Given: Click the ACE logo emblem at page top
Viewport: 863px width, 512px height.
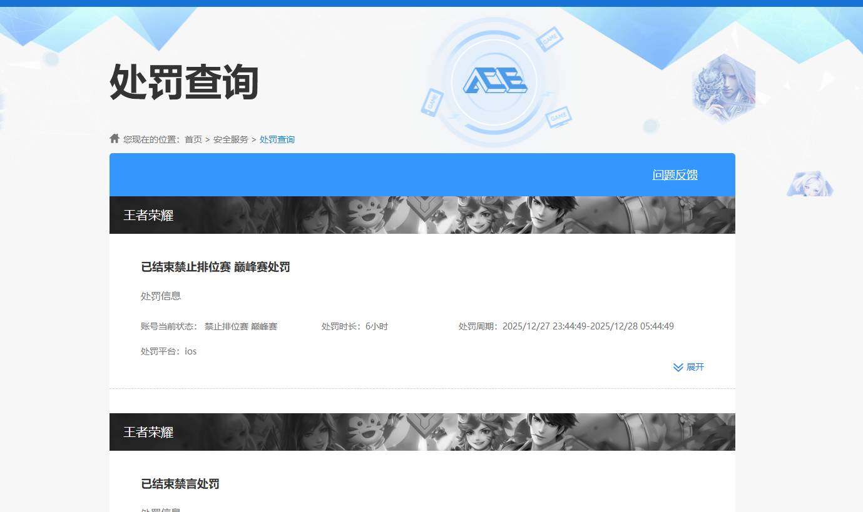Looking at the screenshot, I should [494, 81].
